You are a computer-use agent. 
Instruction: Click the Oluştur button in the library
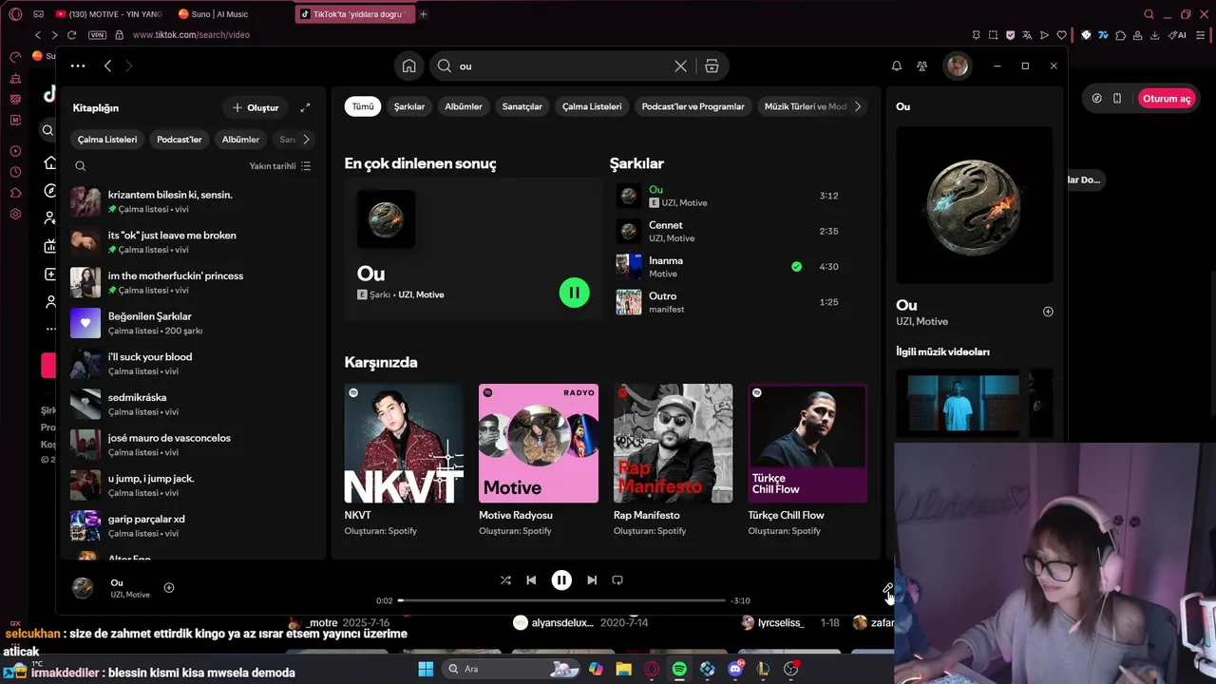coord(256,107)
